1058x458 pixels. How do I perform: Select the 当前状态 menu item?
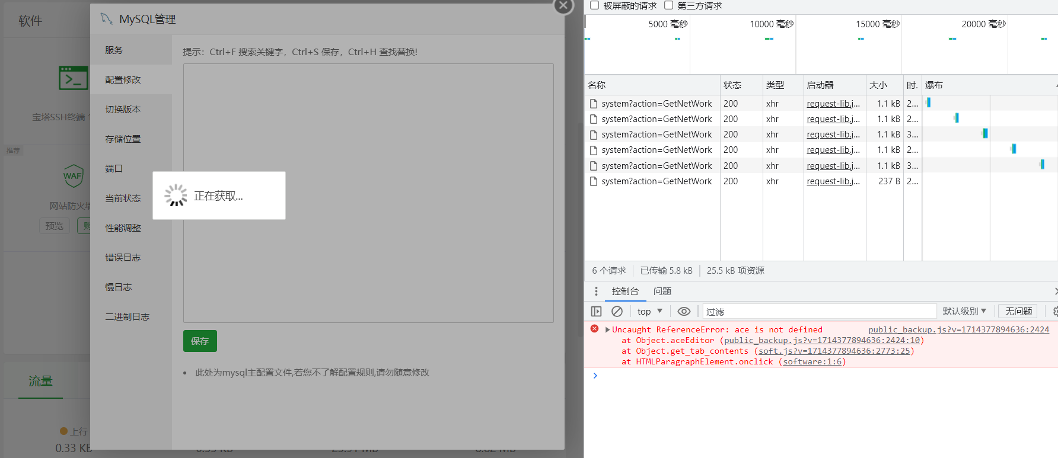coord(123,198)
